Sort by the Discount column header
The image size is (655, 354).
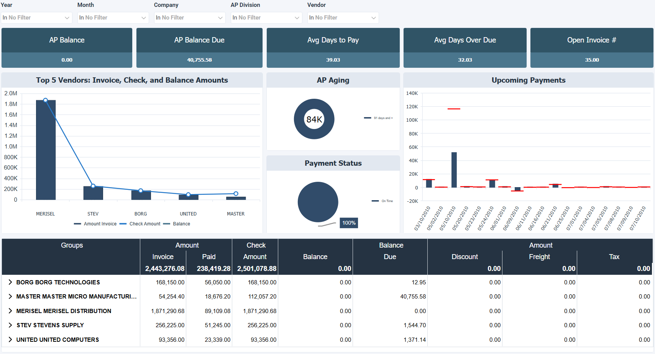coord(465,257)
